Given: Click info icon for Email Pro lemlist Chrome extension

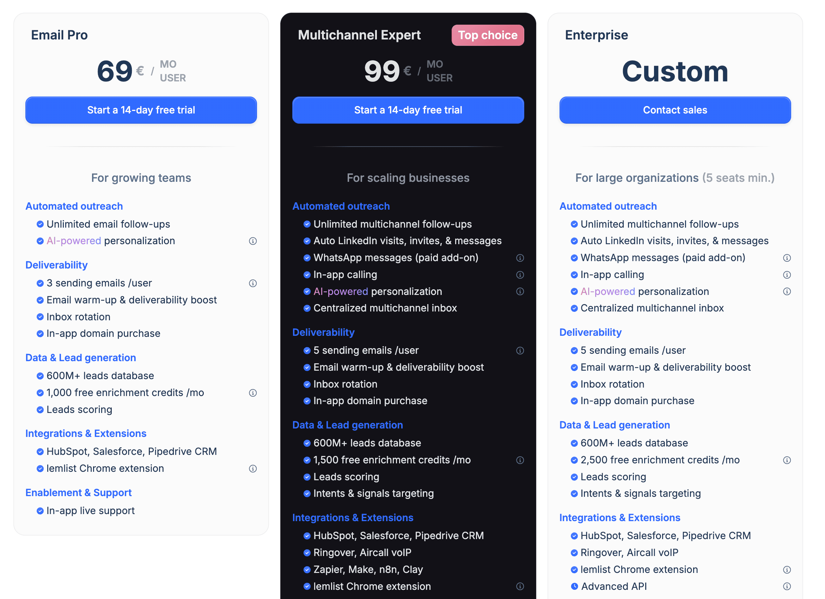Looking at the screenshot, I should click(253, 469).
